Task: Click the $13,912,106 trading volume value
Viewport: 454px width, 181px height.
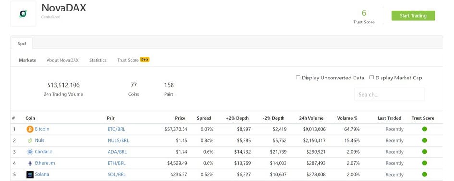Action: [x=63, y=85]
